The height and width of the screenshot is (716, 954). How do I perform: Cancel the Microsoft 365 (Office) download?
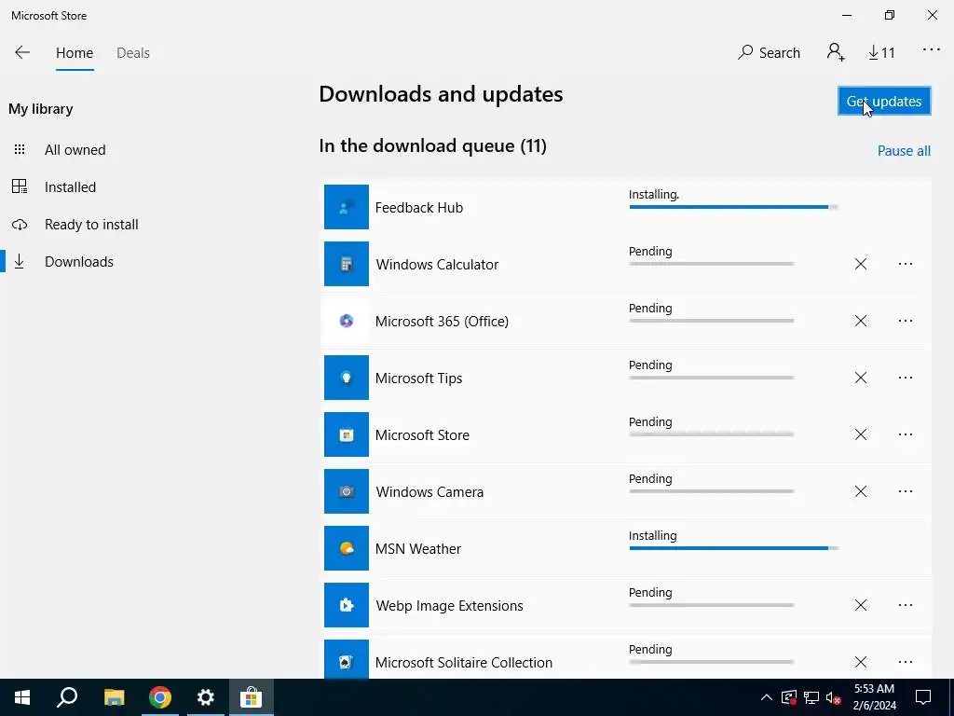coord(860,321)
